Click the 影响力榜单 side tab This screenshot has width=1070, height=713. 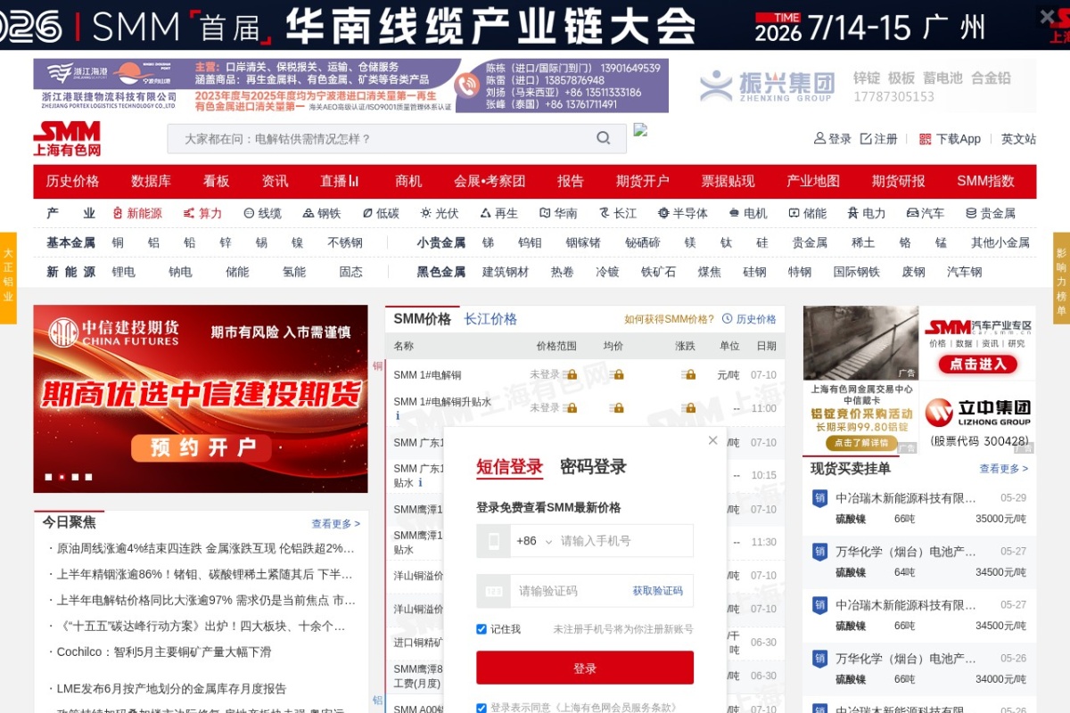click(x=1061, y=278)
